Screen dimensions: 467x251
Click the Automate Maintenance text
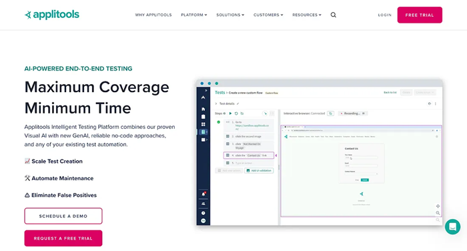63,178
